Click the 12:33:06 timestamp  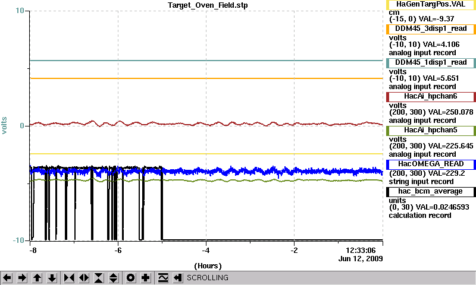tap(361, 251)
